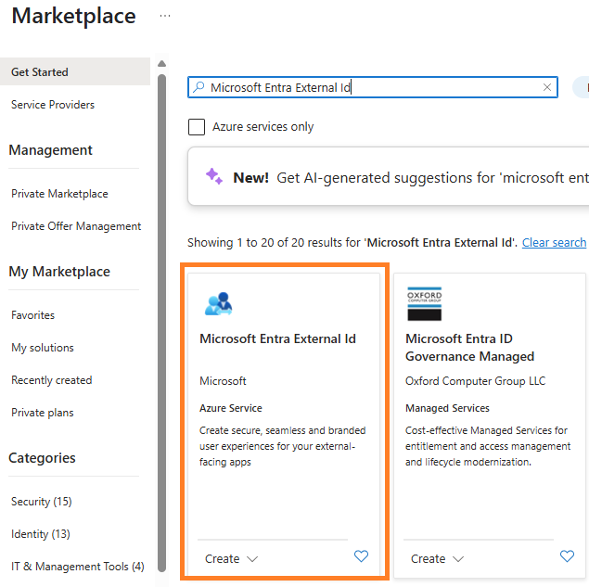Viewport: 589px width, 587px height.
Task: Click the search magnifier icon
Action: pyautogui.click(x=198, y=87)
